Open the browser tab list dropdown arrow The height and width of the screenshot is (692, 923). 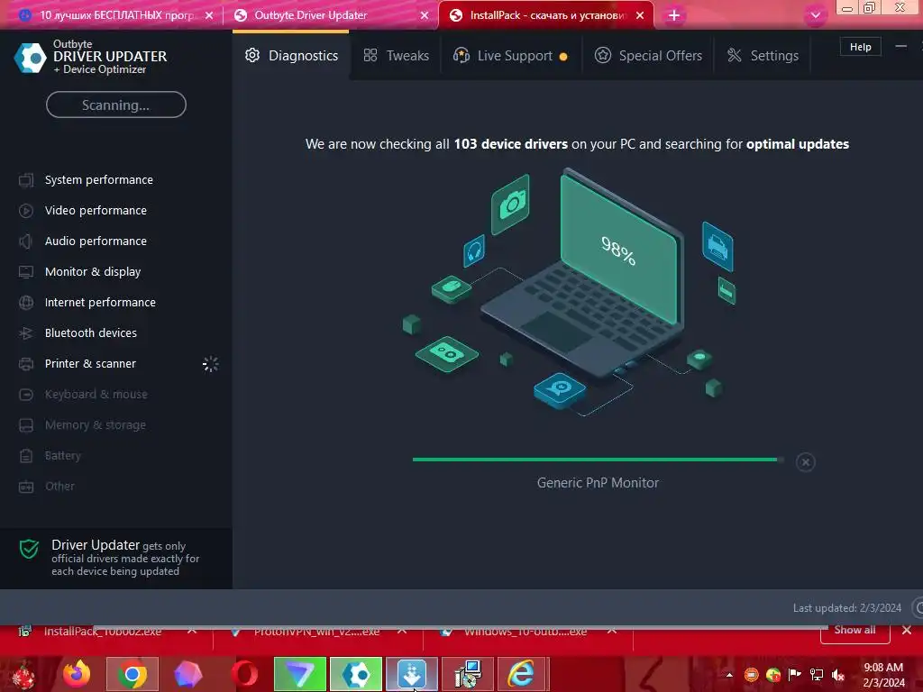coord(815,15)
